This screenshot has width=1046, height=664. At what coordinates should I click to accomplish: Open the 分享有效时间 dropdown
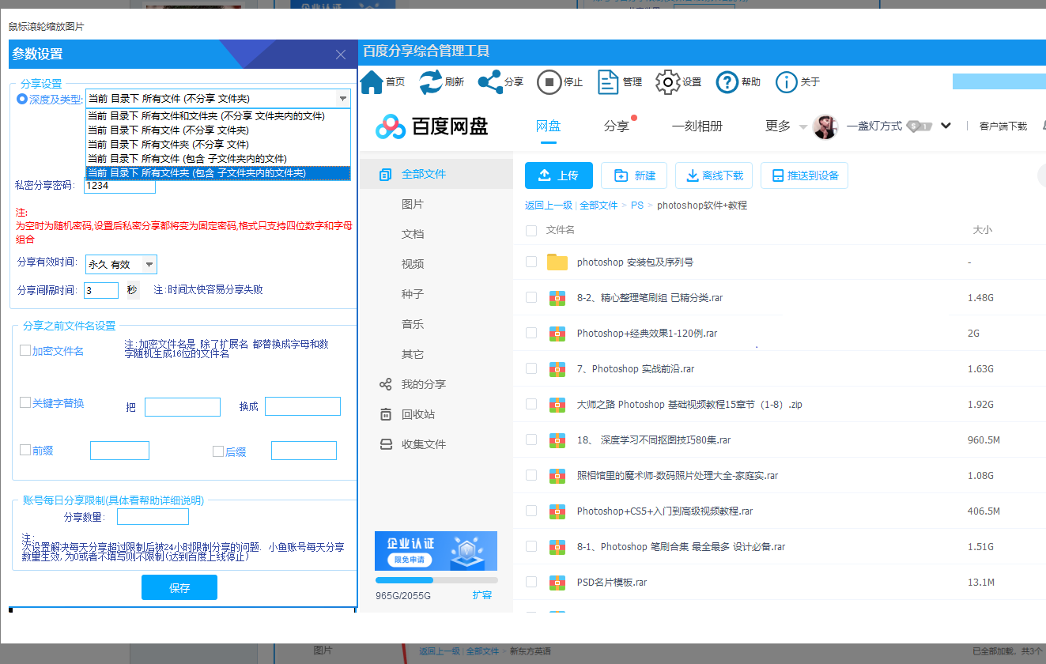tap(149, 265)
